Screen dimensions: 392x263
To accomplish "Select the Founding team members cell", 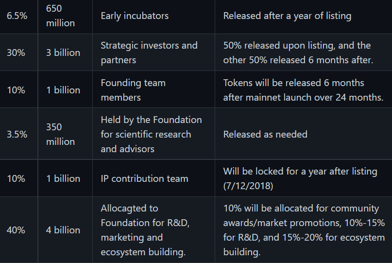I will tap(133, 90).
